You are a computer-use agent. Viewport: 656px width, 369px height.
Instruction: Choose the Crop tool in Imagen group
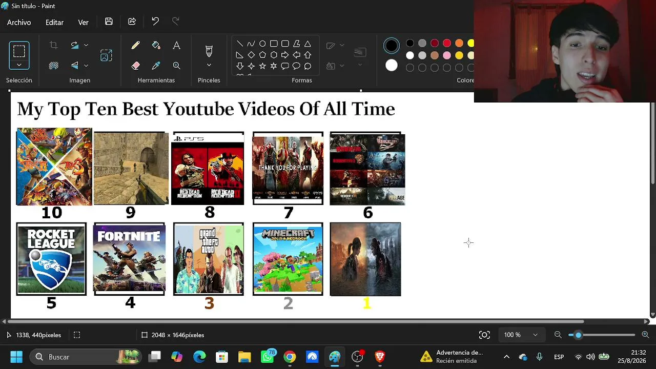(53, 46)
